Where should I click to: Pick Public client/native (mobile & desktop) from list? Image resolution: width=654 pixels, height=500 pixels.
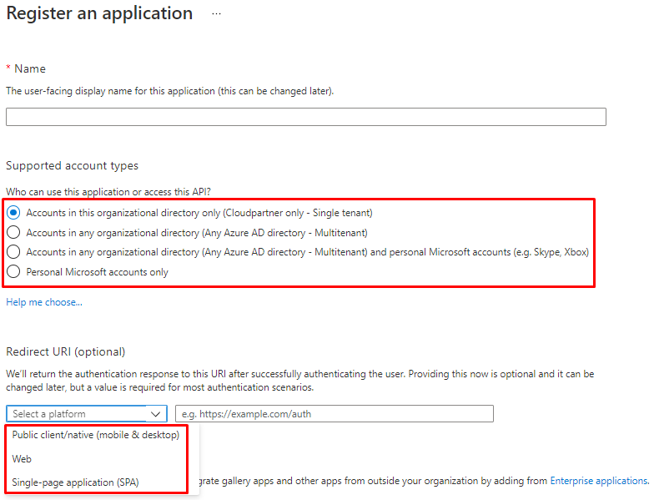[96, 435]
